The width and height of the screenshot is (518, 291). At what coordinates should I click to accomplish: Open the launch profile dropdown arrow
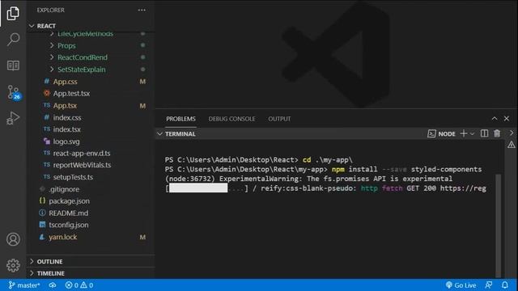[x=473, y=133]
